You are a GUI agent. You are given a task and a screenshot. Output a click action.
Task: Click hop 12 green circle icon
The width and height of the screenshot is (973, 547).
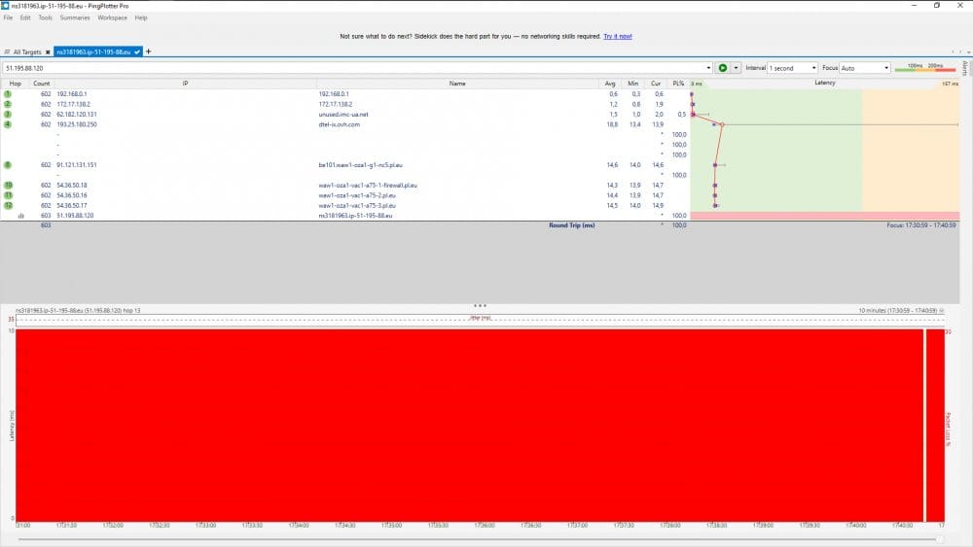(8, 205)
